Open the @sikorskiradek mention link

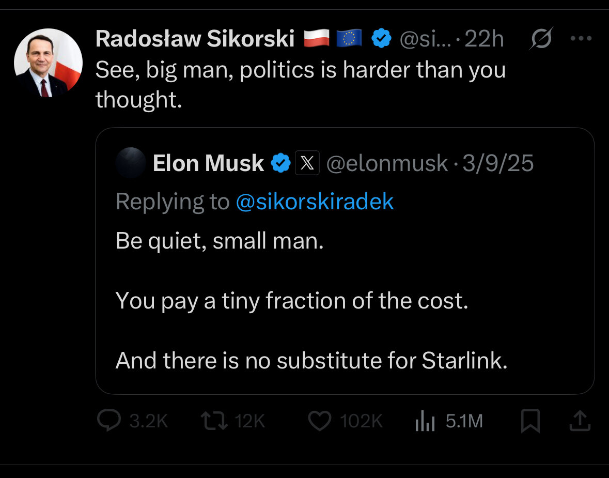pos(315,202)
